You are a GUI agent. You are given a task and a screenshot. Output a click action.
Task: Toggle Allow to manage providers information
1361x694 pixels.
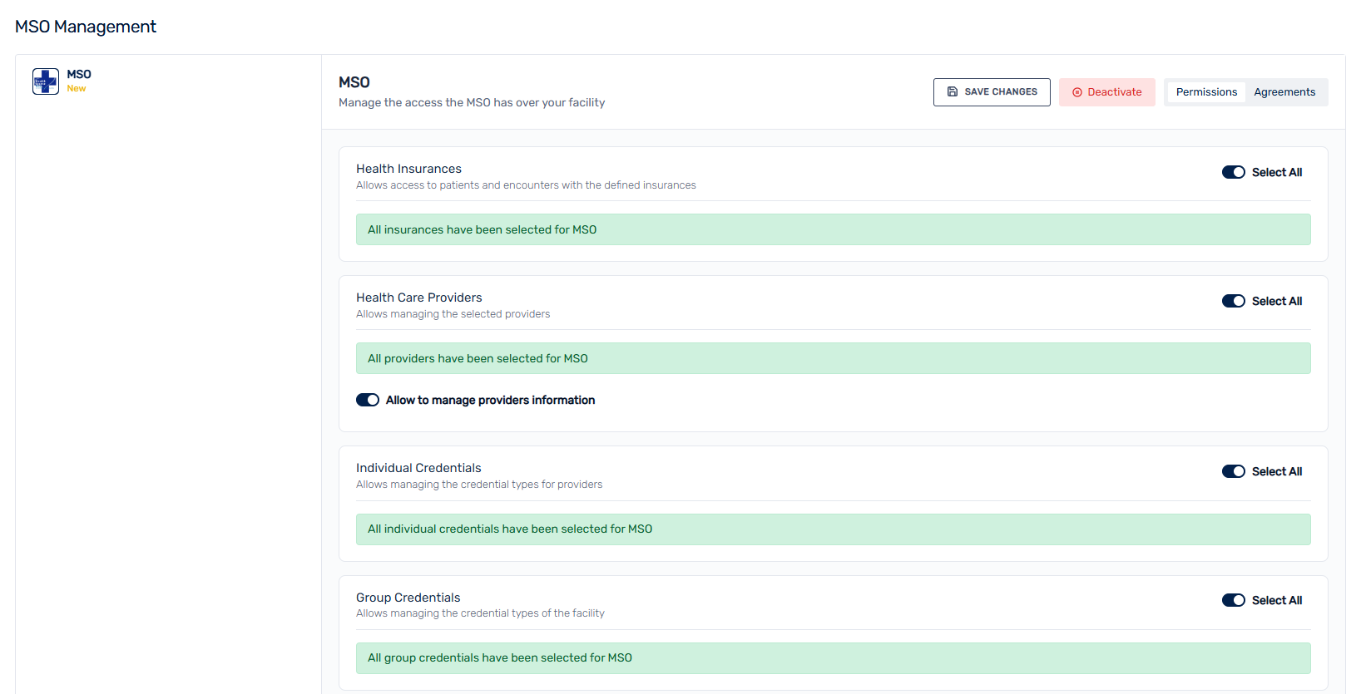[x=368, y=400]
